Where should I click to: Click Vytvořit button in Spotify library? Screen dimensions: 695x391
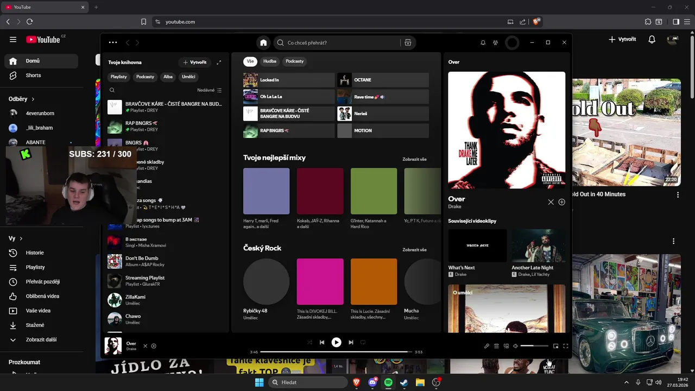(x=195, y=62)
